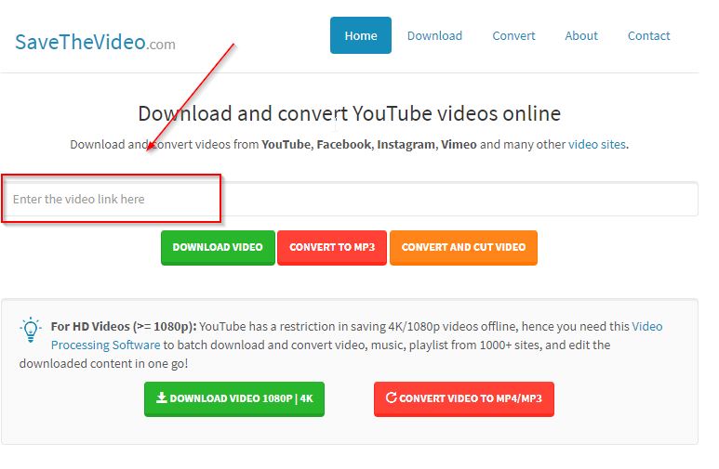Open the video sites link
This screenshot has width=719, height=469.
click(596, 144)
